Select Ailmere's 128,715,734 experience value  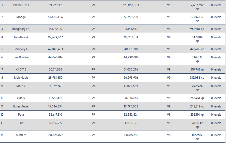tap(131, 135)
